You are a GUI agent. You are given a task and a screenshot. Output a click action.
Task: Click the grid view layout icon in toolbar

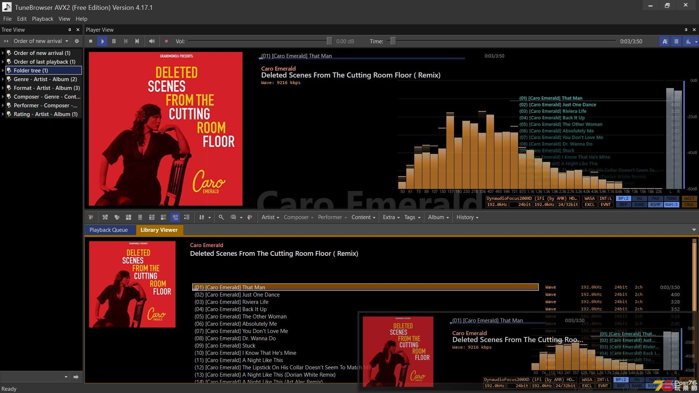(x=129, y=217)
